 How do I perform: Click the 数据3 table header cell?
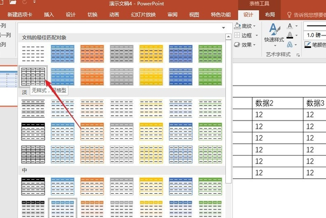click(315, 103)
